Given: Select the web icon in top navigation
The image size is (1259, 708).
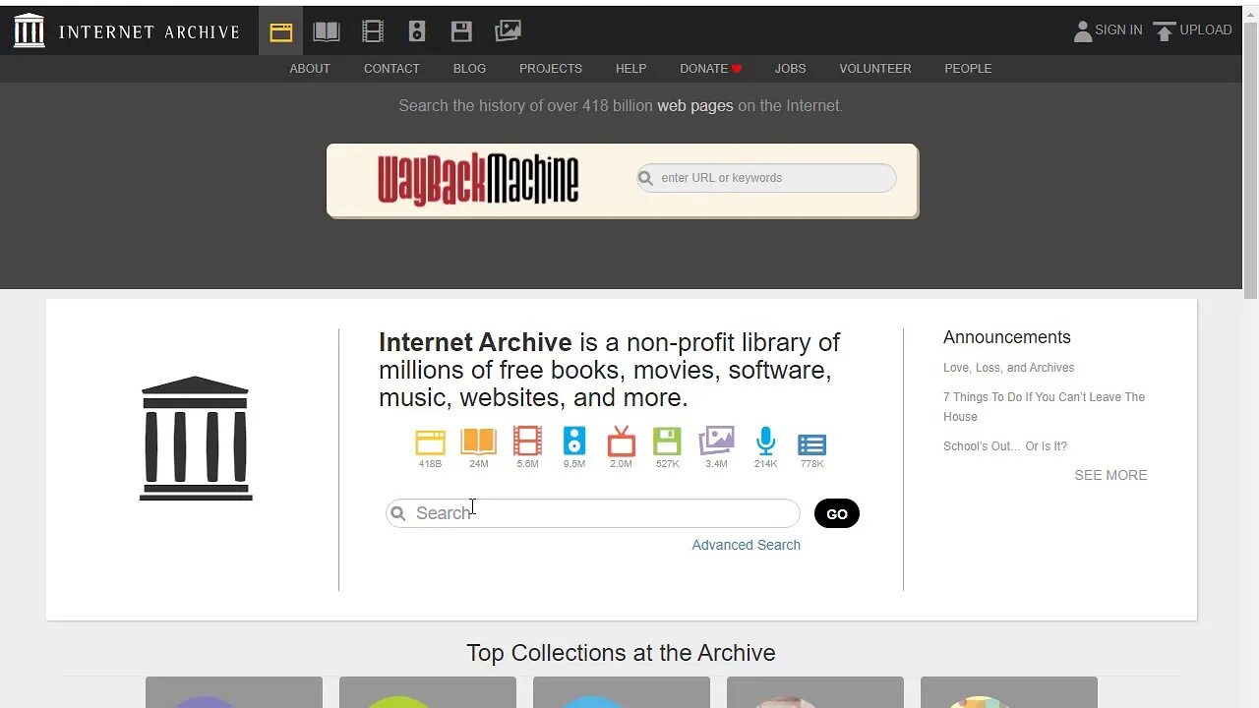Looking at the screenshot, I should coord(281,31).
